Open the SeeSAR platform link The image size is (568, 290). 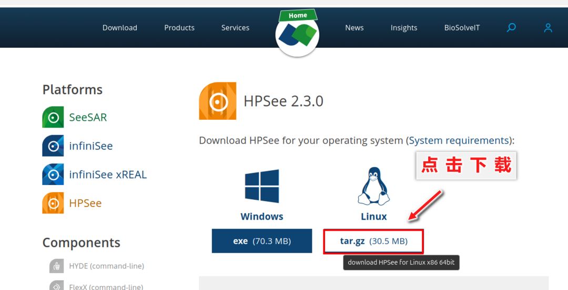pyautogui.click(x=88, y=117)
